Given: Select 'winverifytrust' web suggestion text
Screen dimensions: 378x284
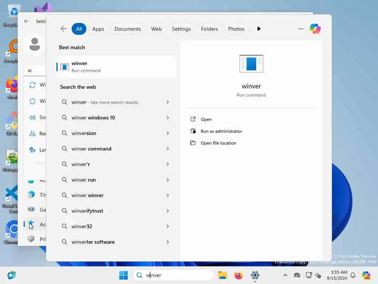Looking at the screenshot, I should pyautogui.click(x=87, y=211).
